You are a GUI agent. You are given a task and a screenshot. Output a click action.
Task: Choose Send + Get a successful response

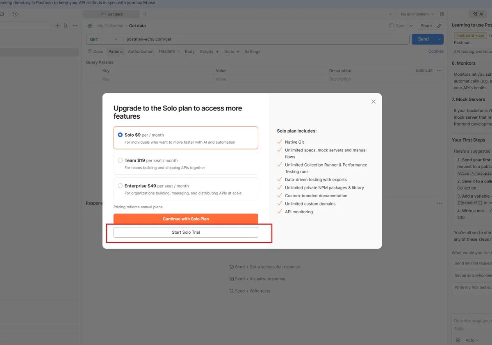(x=264, y=267)
